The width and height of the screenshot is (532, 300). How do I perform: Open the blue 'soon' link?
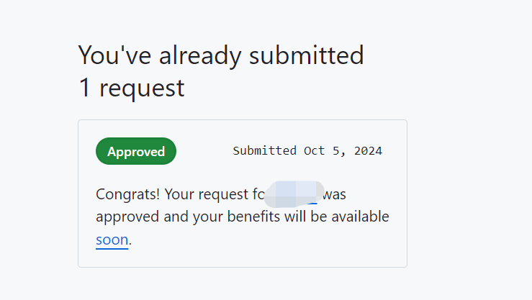(x=112, y=240)
